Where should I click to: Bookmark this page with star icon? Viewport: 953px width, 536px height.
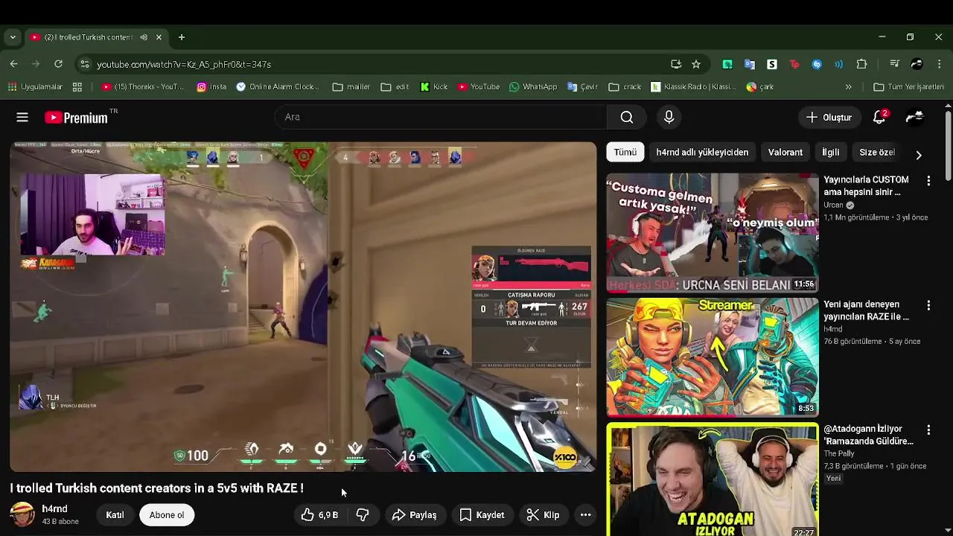696,64
